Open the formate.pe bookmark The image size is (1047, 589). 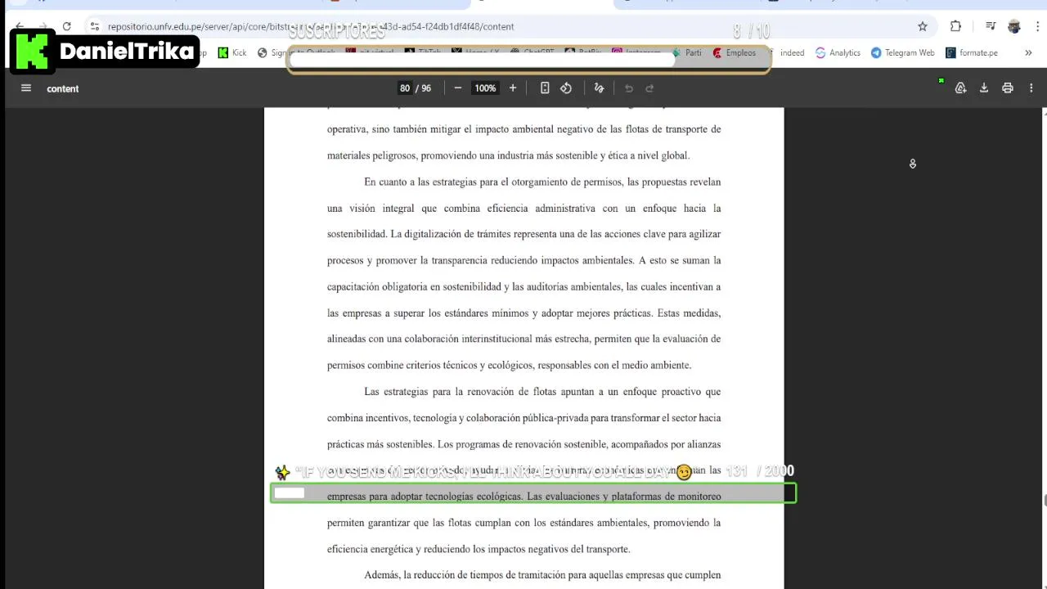pyautogui.click(x=972, y=52)
